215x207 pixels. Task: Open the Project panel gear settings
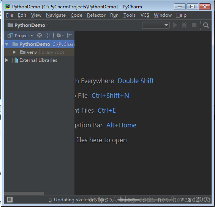click(x=60, y=35)
